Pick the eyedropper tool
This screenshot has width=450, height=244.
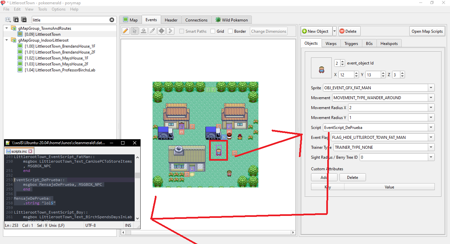[x=152, y=31]
